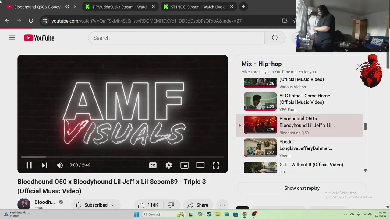Close the ST1NOO Stream tab
Viewport: 390px width, 219px height.
[232, 7]
